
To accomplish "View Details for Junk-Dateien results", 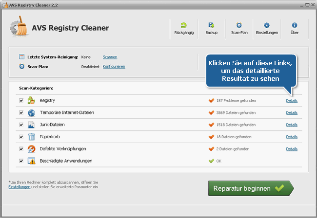I will point(292,125).
